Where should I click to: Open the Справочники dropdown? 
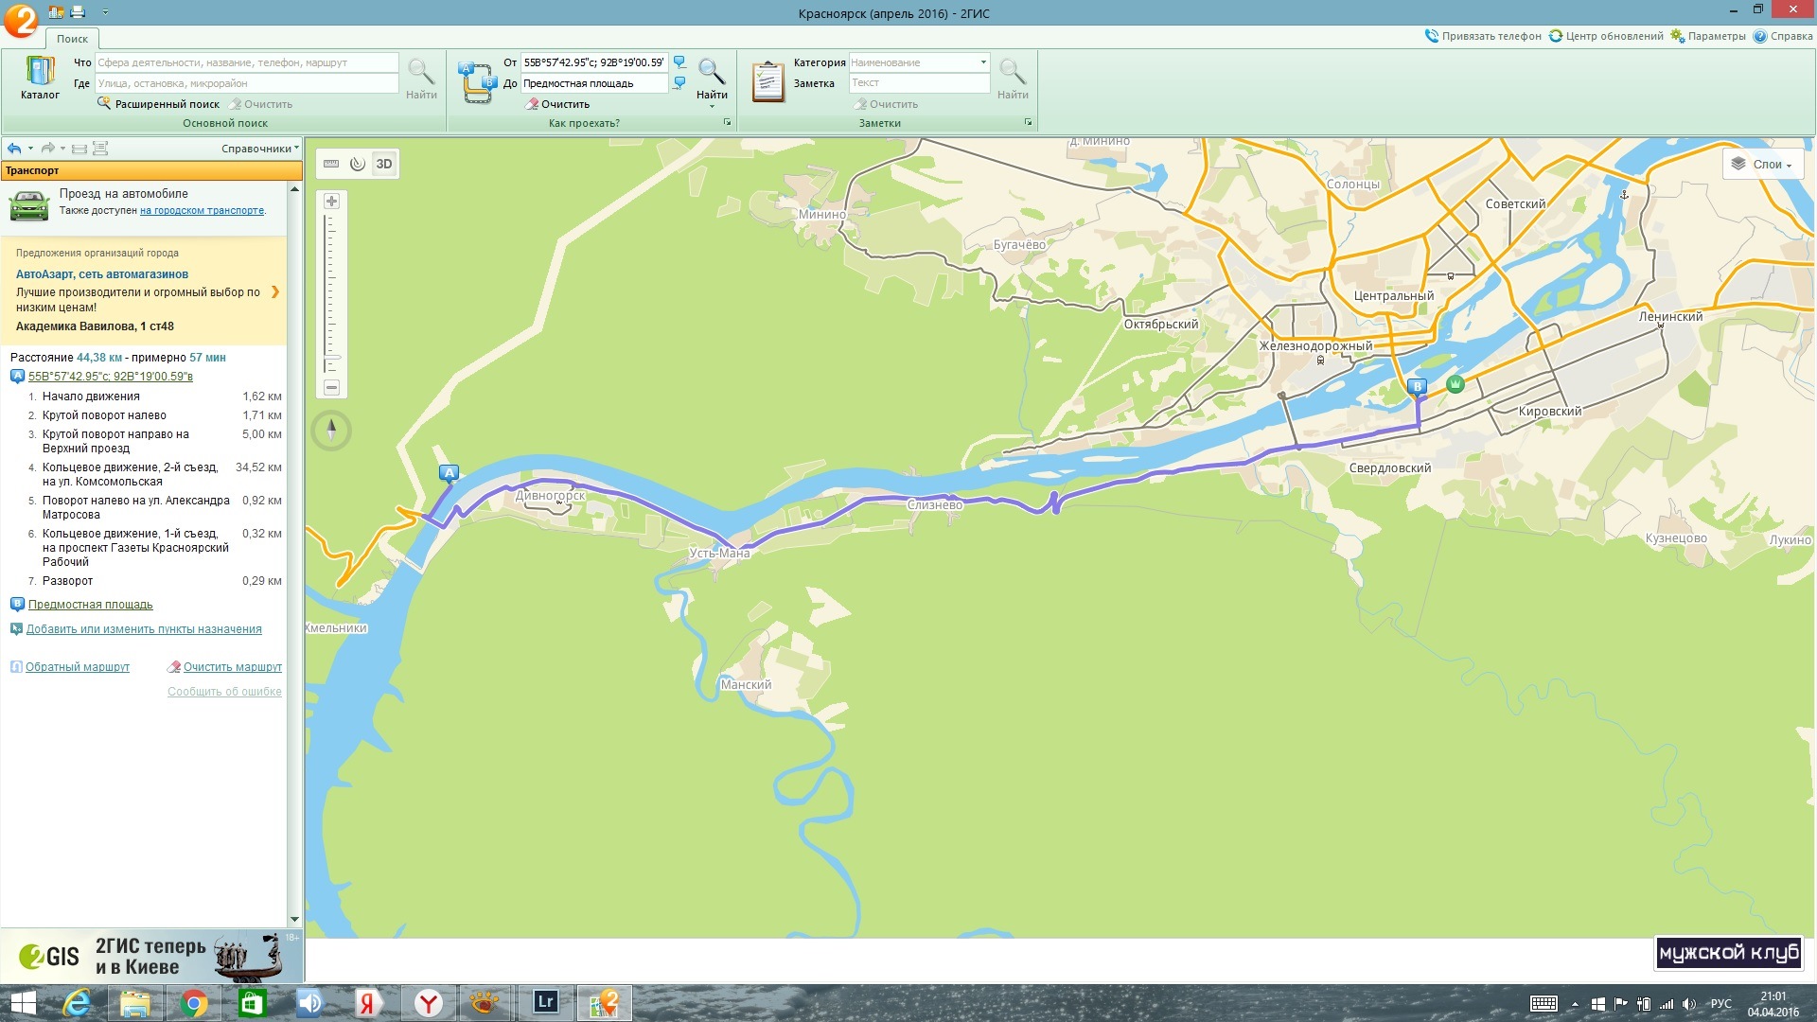259,149
